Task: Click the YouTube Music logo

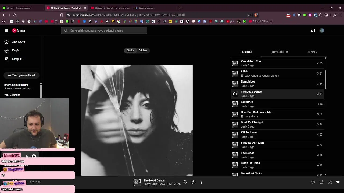Action: (19, 31)
